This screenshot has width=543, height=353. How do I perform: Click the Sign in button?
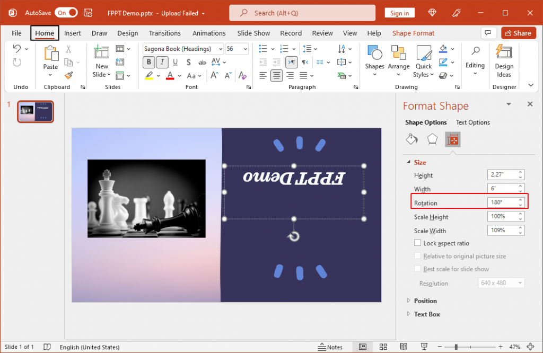tap(399, 13)
